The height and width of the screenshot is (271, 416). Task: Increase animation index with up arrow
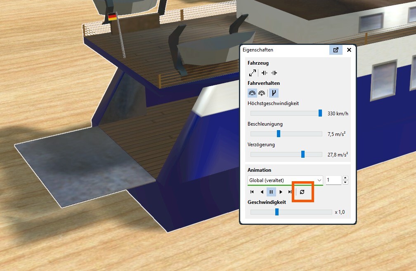345,178
